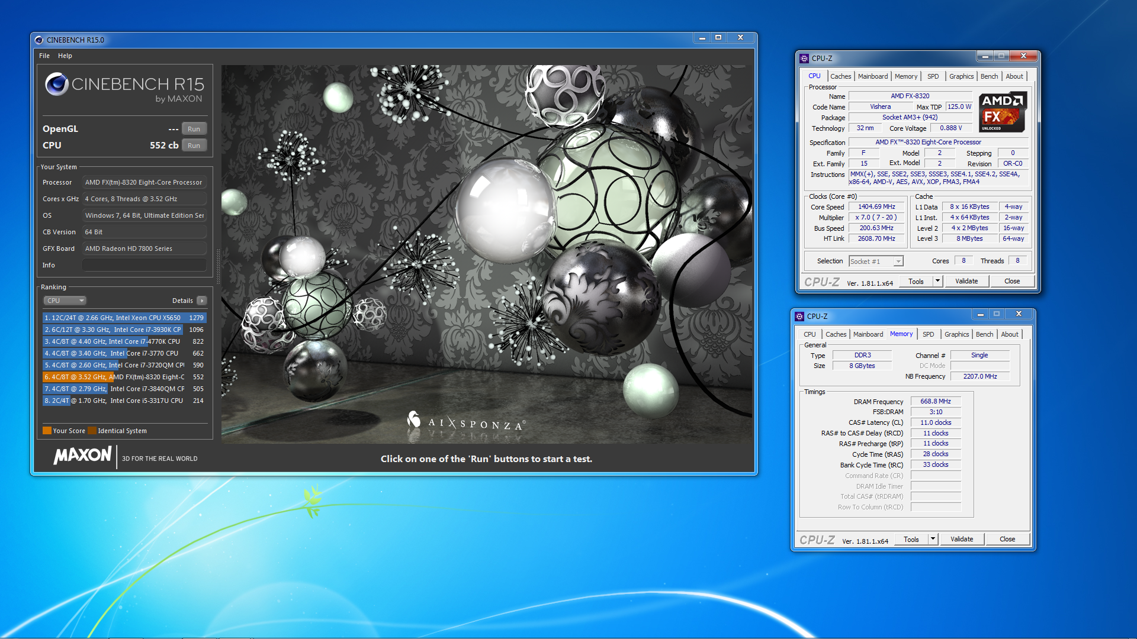The height and width of the screenshot is (639, 1137).
Task: Switch to SPD tab in bottom CPU-Z
Action: 928,334
